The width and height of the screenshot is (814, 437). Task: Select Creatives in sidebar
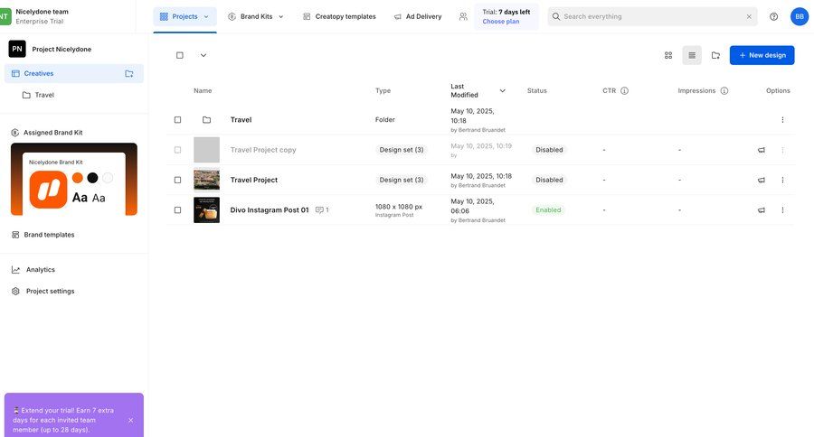[74, 74]
